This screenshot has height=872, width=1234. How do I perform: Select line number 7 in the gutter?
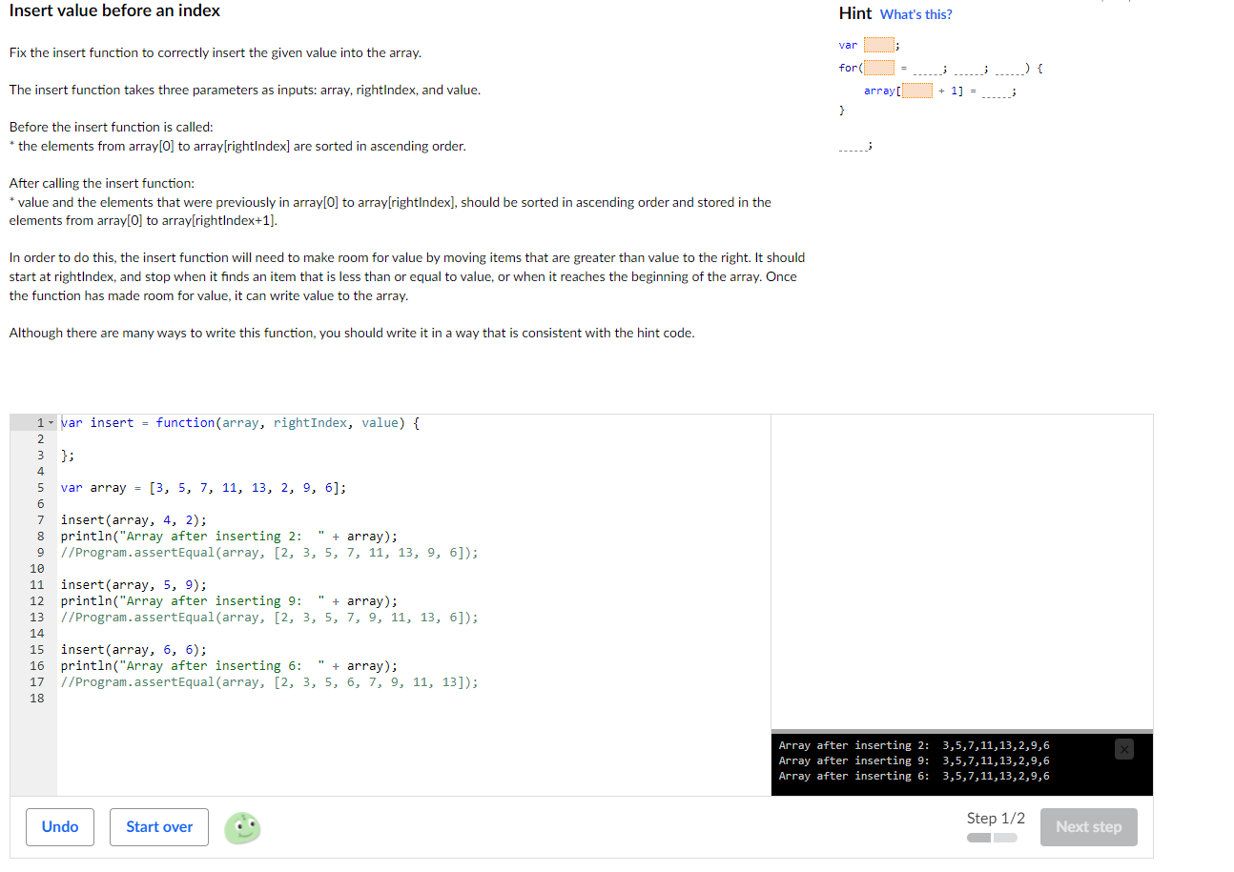(40, 519)
